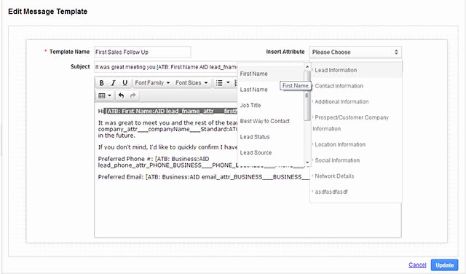The height and width of the screenshot is (274, 466).
Task: Choose First Name attribute in submenu
Action: [x=271, y=74]
